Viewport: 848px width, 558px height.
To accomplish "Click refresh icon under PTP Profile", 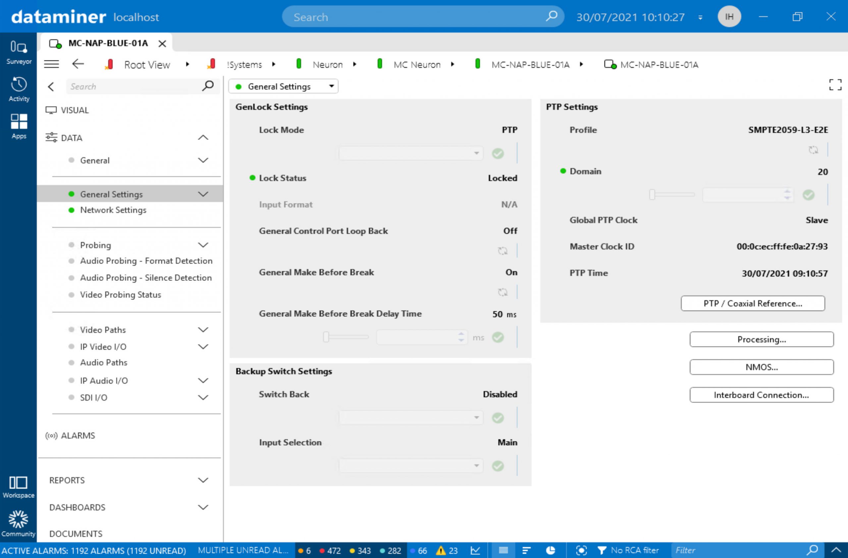I will click(814, 150).
